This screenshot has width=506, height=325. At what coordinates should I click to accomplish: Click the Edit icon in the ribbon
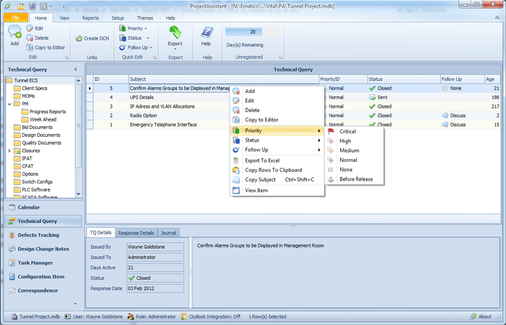coord(30,28)
